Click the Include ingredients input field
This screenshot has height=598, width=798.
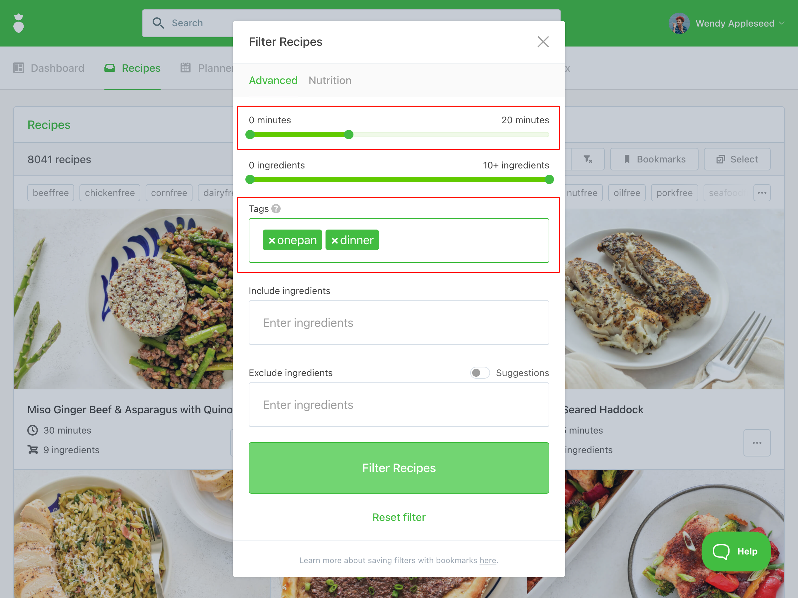click(x=399, y=323)
